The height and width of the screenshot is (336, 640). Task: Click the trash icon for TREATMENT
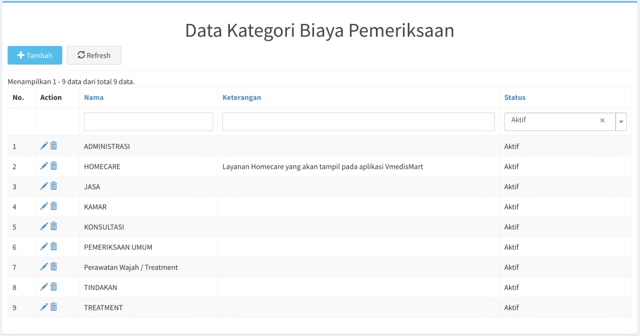pos(53,307)
